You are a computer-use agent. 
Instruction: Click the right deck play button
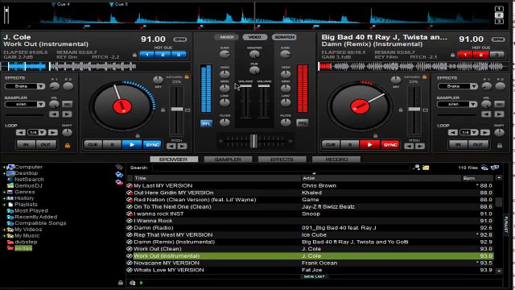(x=369, y=145)
